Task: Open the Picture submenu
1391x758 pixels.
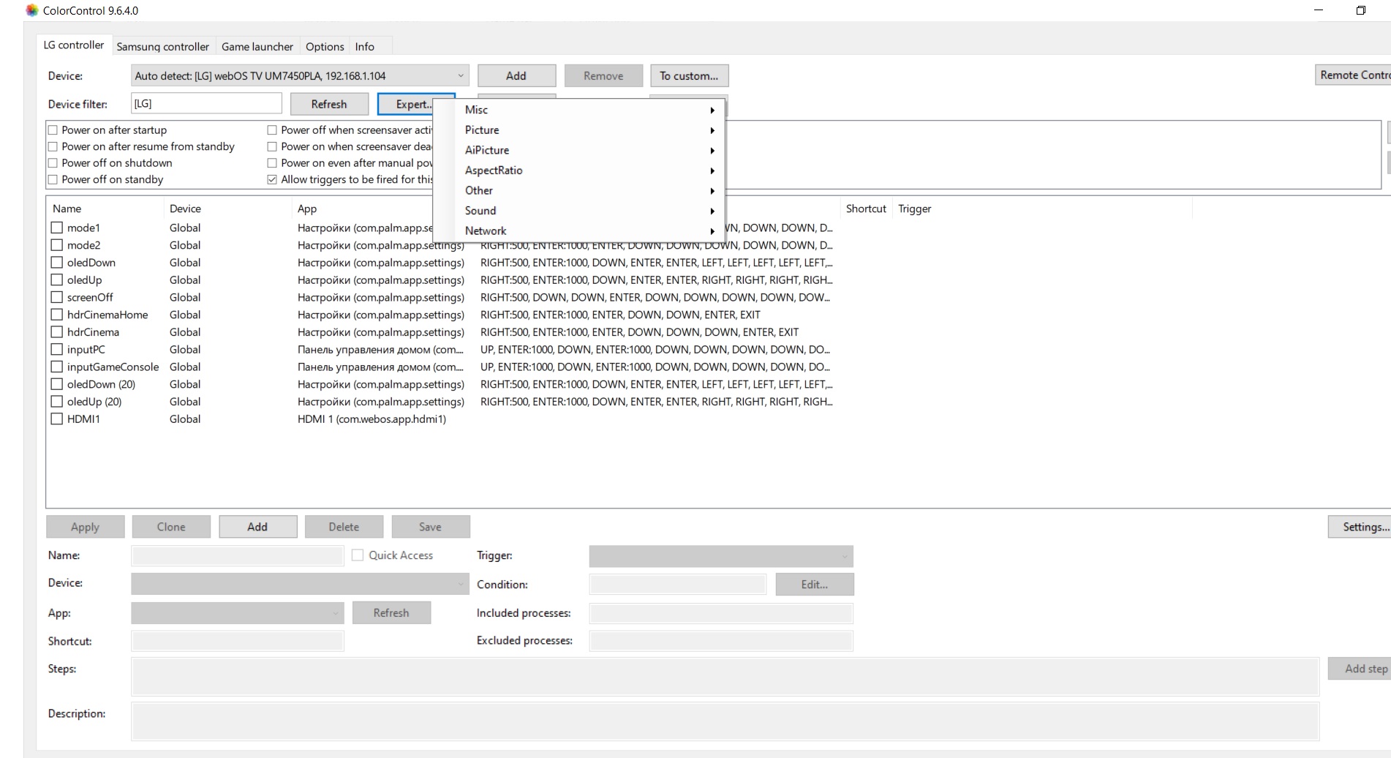Action: 482,130
